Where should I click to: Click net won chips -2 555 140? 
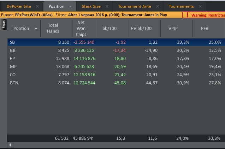(84, 42)
